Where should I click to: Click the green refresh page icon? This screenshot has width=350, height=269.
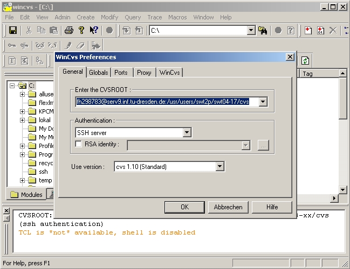[x=305, y=60]
